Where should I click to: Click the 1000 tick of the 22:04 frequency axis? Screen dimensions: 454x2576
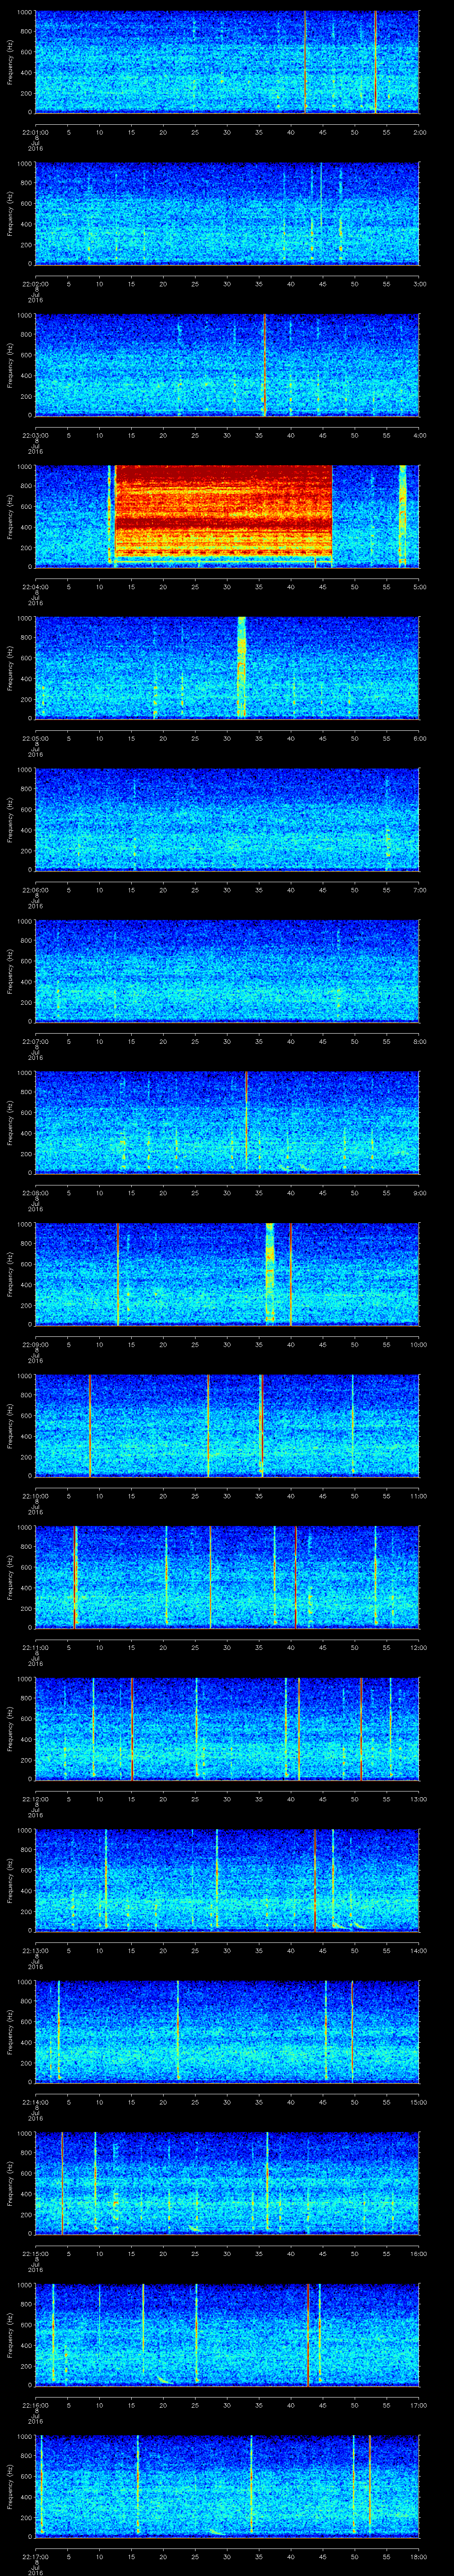coord(24,467)
